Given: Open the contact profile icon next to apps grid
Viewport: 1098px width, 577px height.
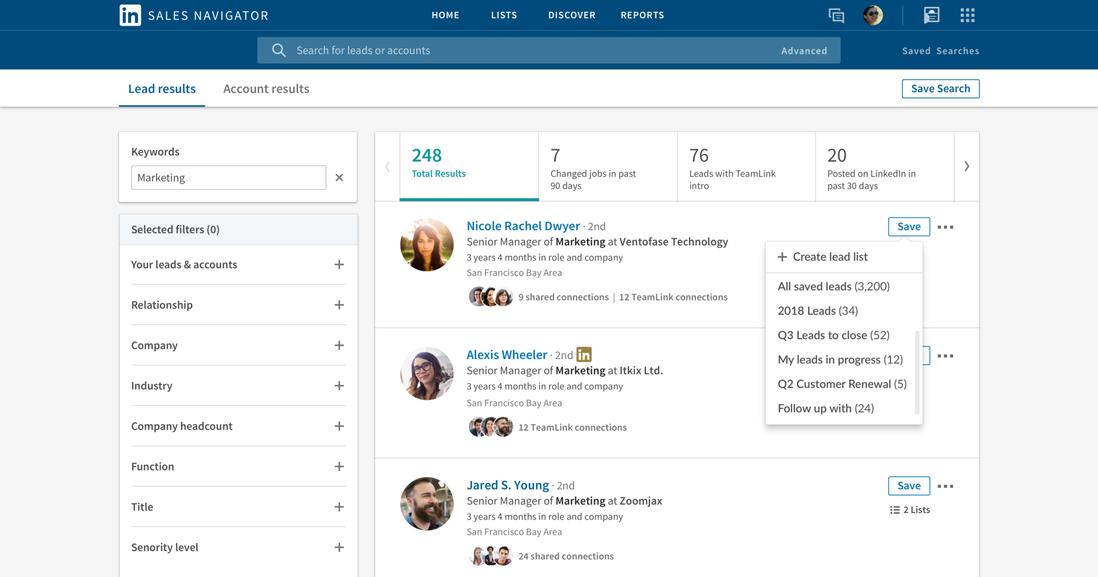Looking at the screenshot, I should tap(932, 15).
